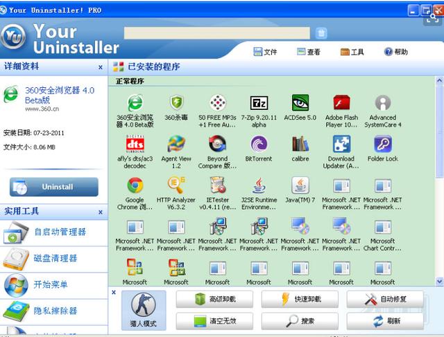Click the Uninstall button
This screenshot has height=337, width=444.
coord(53,187)
